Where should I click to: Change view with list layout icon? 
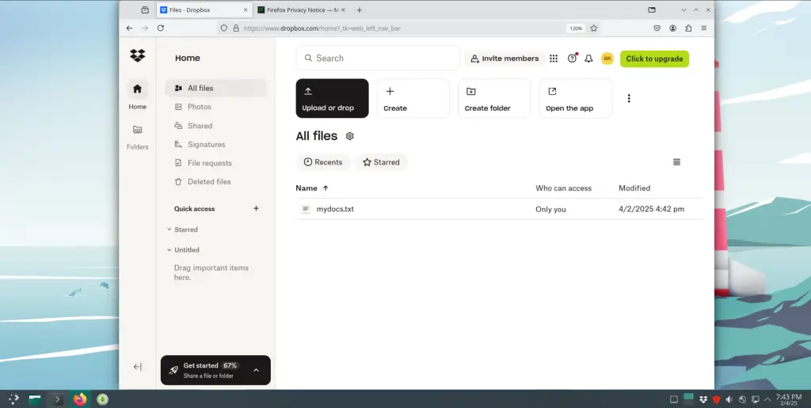pos(676,162)
